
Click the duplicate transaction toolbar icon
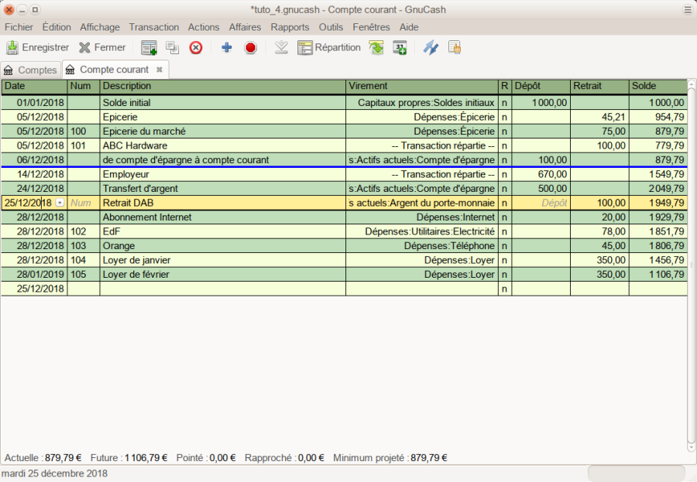click(172, 47)
